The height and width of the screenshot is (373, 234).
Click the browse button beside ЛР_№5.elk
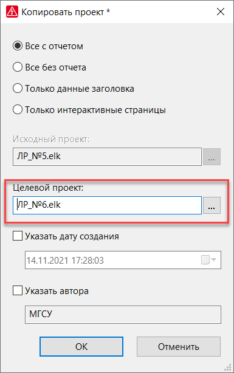coord(212,157)
